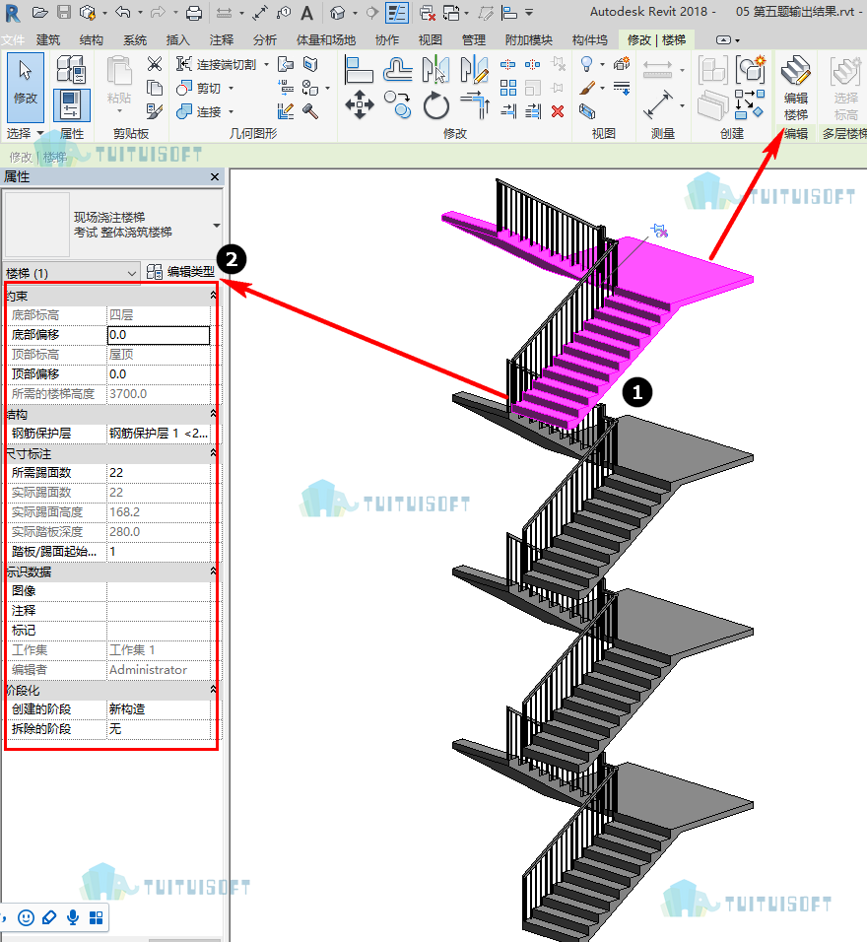Click the 创建的阶段 value 新构造
The height and width of the screenshot is (942, 867).
pos(159,709)
